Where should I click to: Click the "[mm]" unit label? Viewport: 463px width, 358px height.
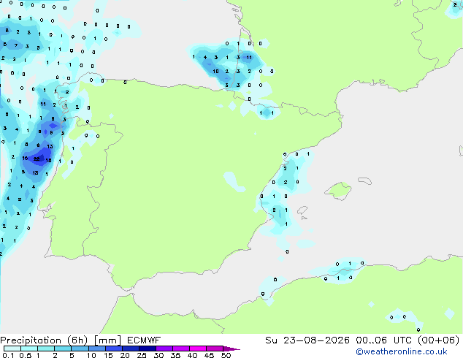(x=107, y=340)
